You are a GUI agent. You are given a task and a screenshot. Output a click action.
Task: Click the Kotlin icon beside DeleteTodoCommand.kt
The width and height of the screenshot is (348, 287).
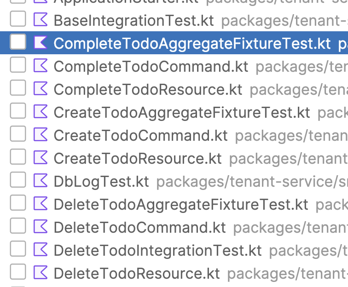41,227
